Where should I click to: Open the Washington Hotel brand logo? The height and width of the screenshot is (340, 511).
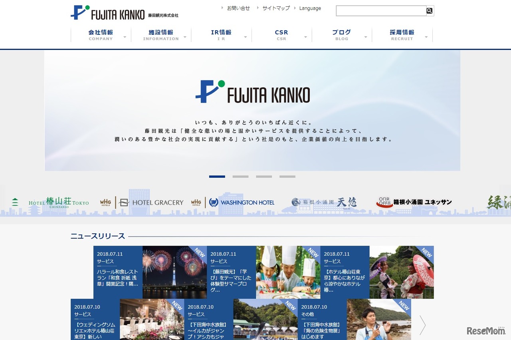point(233,203)
